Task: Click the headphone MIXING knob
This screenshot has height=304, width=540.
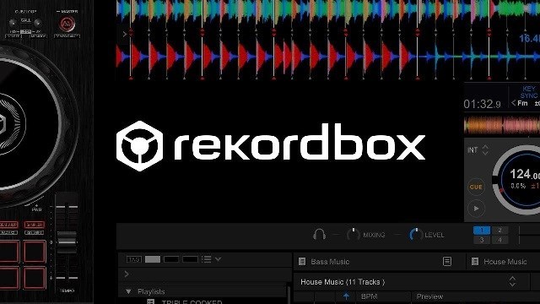Action: [x=353, y=235]
